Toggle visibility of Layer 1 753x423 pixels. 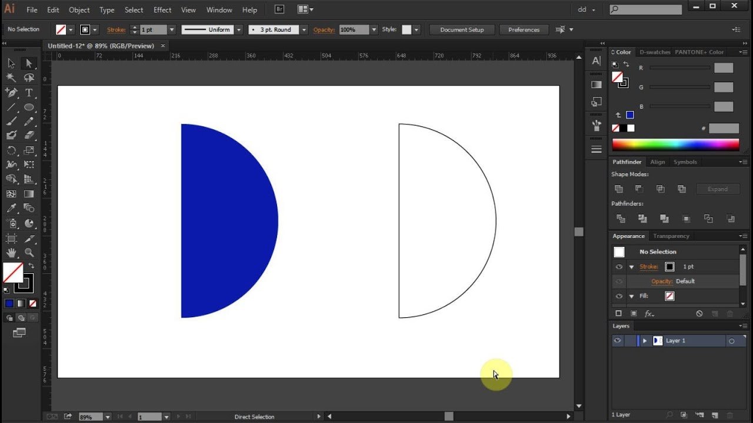pyautogui.click(x=617, y=341)
